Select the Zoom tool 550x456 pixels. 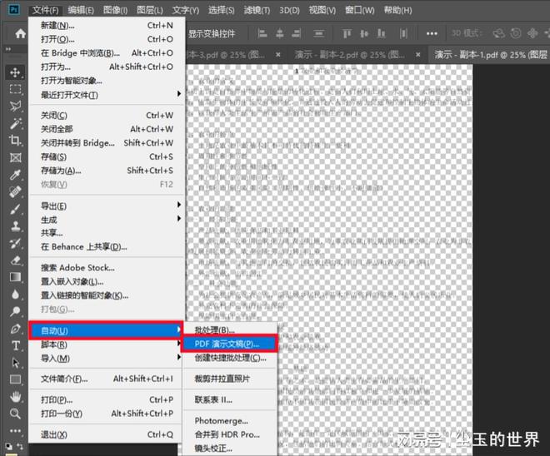15,414
